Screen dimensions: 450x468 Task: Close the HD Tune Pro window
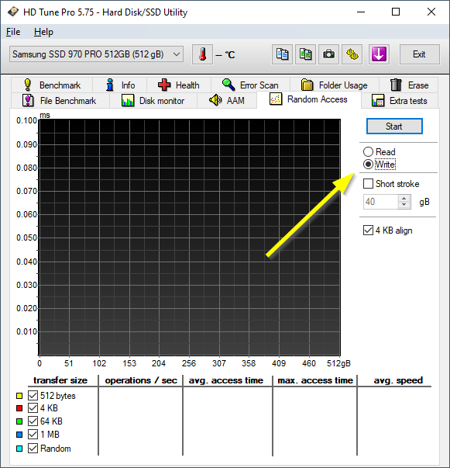[x=431, y=12]
